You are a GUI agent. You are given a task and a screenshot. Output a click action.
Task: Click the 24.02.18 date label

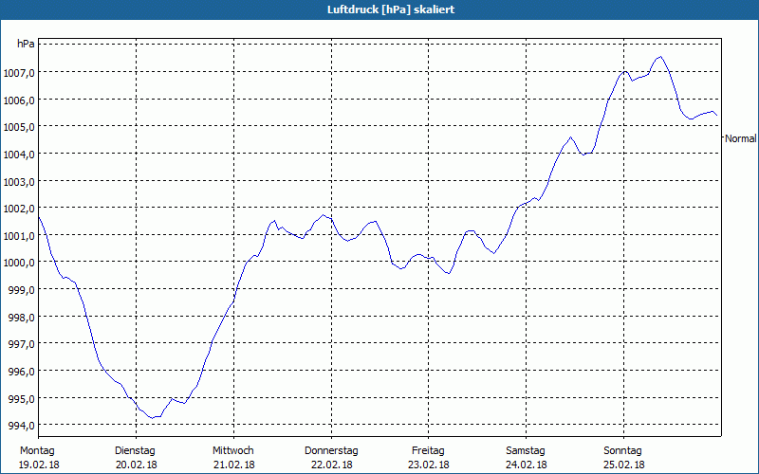(527, 465)
